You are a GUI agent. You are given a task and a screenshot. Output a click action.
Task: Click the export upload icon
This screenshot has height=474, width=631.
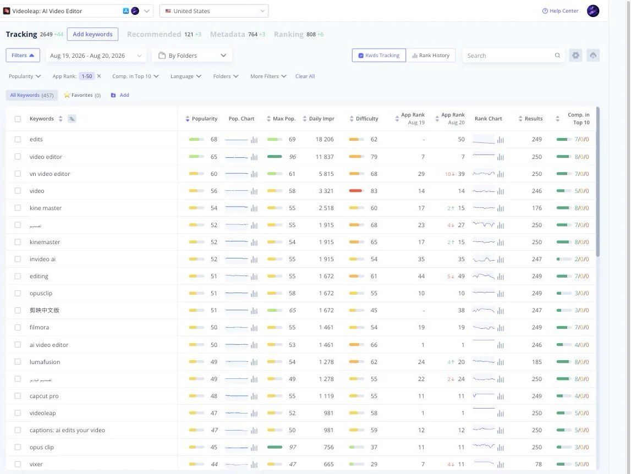593,56
